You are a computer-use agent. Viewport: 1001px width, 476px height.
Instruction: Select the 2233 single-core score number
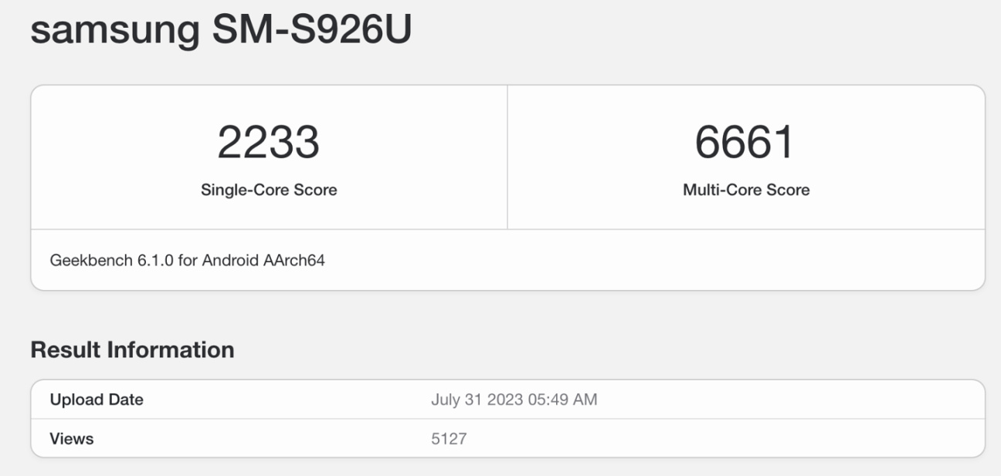(269, 143)
